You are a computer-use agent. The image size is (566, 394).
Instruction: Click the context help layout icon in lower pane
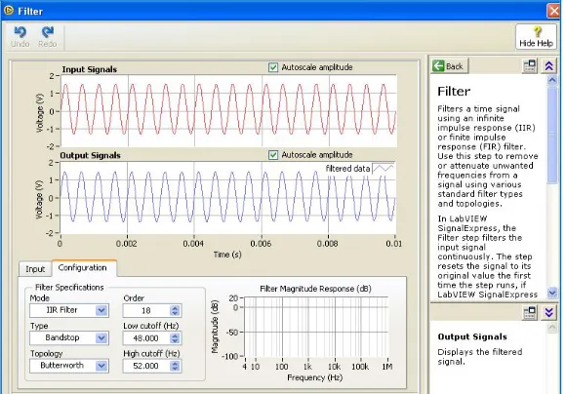(530, 312)
